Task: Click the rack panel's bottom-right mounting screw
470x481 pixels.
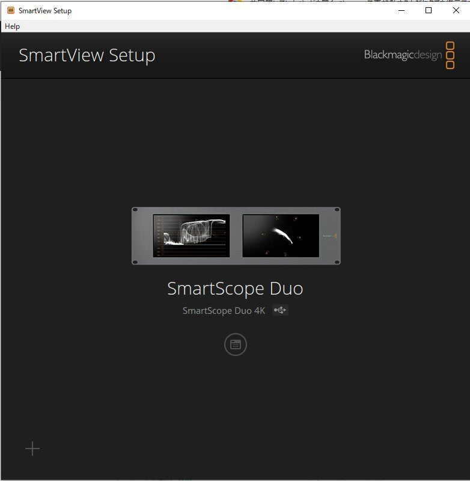Action: click(337, 262)
